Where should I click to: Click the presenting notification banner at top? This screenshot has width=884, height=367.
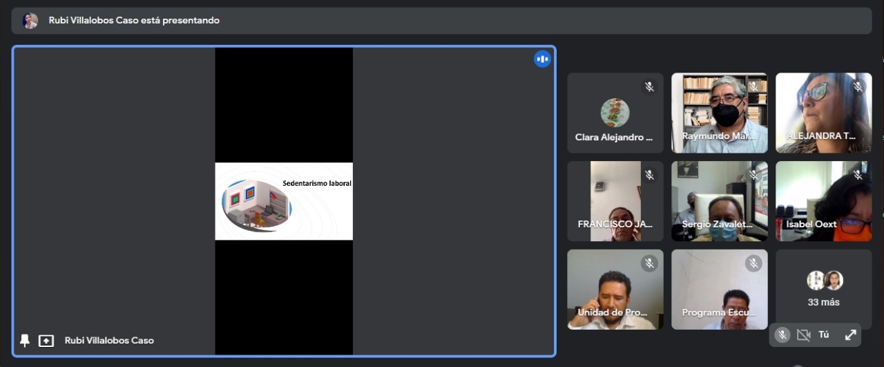point(442,21)
